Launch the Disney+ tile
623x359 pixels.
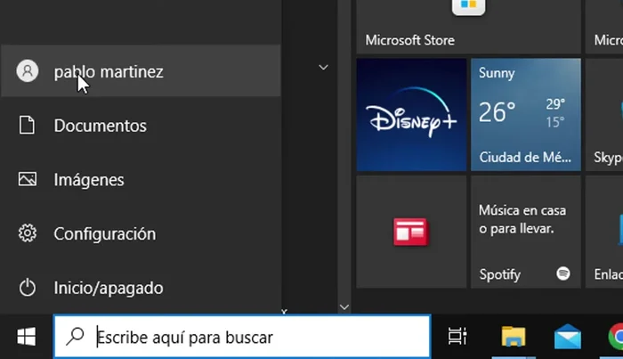click(x=411, y=115)
